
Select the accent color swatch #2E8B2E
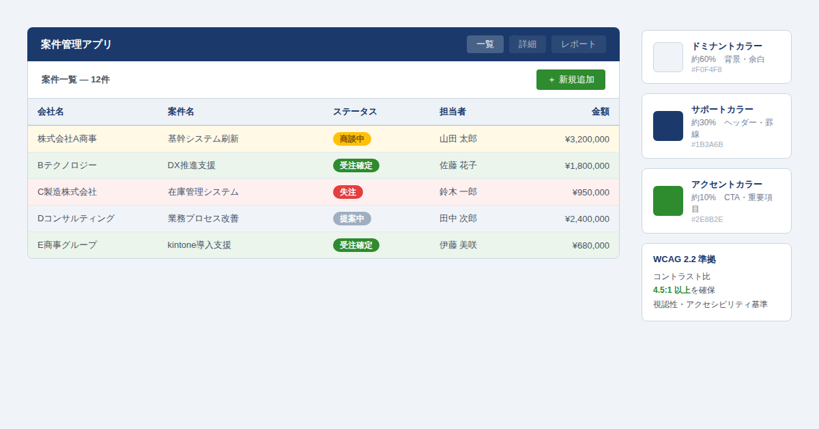coord(668,201)
